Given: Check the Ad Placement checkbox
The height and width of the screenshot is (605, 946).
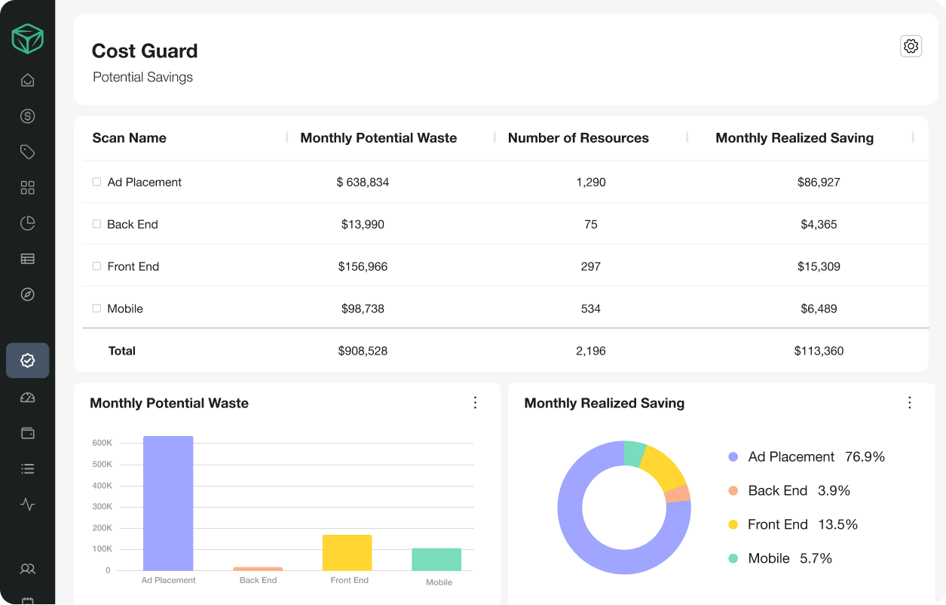Looking at the screenshot, I should 96,182.
